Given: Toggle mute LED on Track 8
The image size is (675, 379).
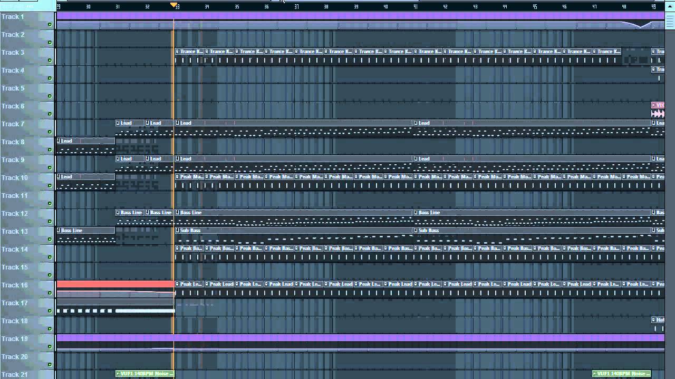Looking at the screenshot, I should [x=50, y=150].
